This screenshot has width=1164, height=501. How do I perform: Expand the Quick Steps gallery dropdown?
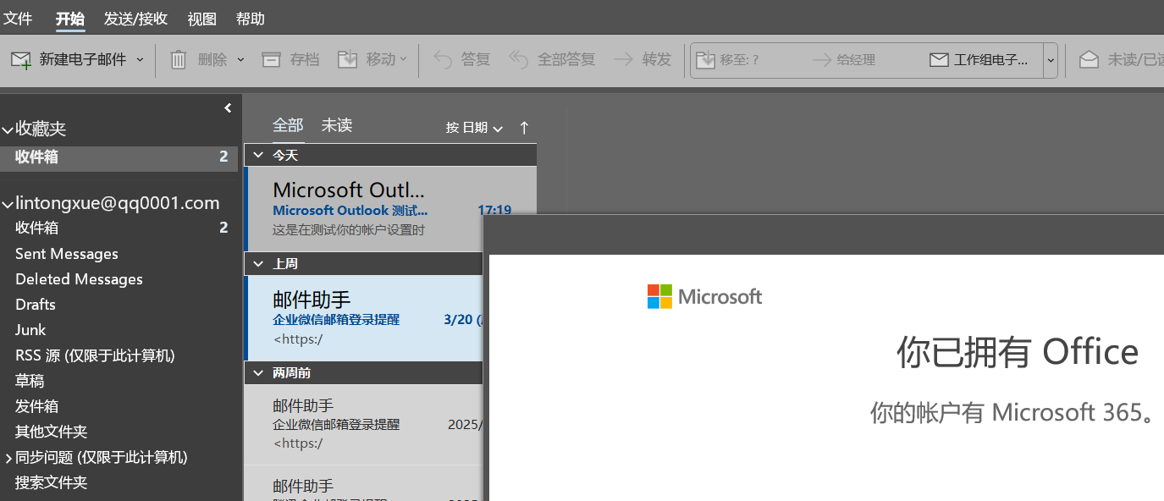coord(1051,60)
